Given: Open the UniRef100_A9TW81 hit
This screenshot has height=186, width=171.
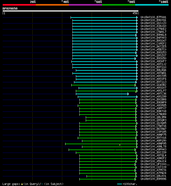Looking at the screenshot, I should click(x=153, y=73).
